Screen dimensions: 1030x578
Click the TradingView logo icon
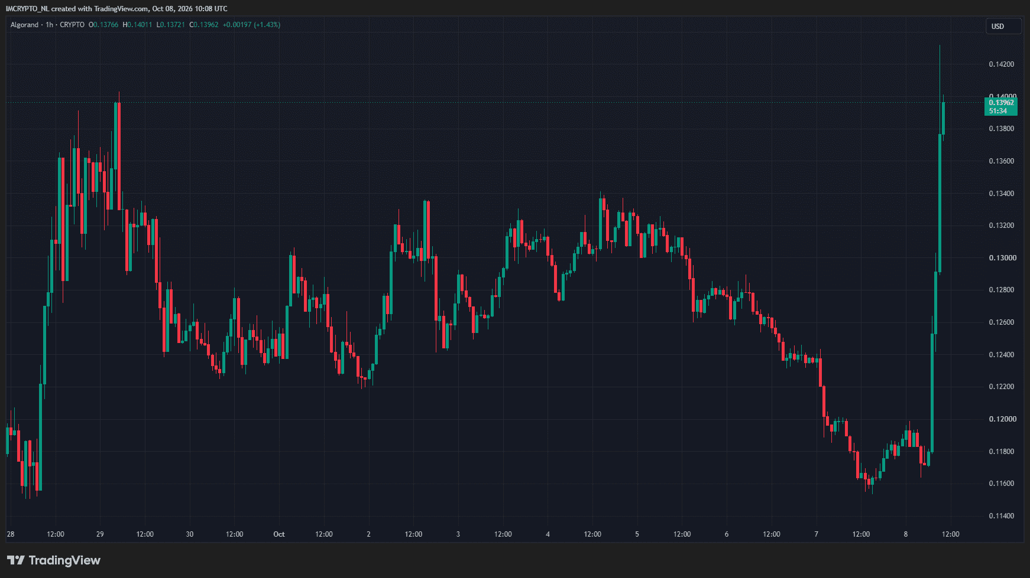(16, 560)
